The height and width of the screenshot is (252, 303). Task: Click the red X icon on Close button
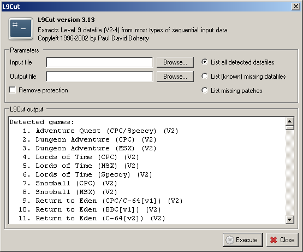[274, 240]
